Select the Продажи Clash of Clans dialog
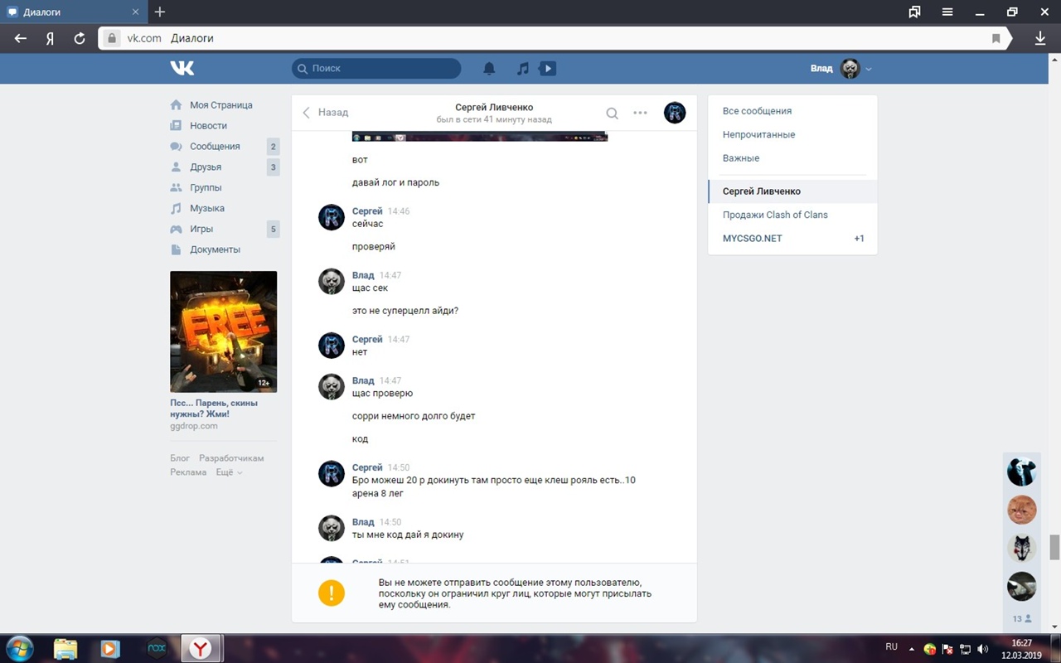The image size is (1061, 663). tap(775, 215)
